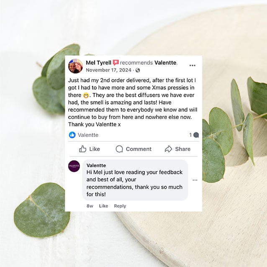Click the purple Valentte logo avatar
The height and width of the screenshot is (267, 267).
(x=74, y=166)
